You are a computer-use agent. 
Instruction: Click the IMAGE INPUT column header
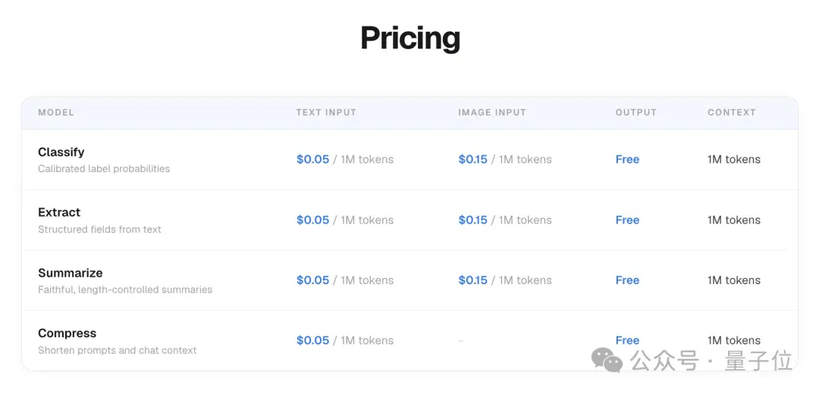[x=492, y=112]
